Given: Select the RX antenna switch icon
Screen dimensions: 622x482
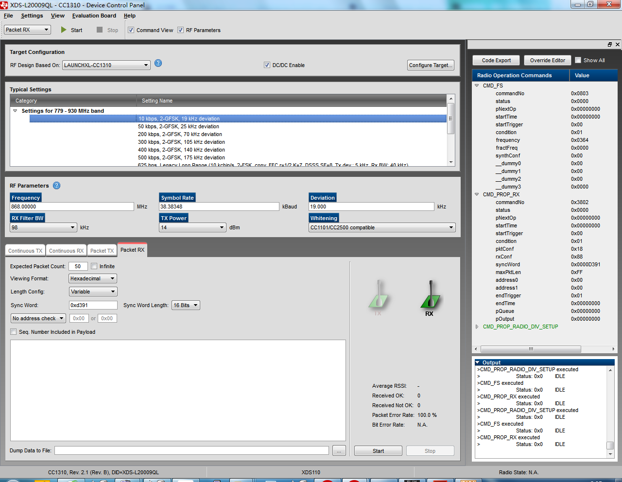Looking at the screenshot, I should pyautogui.click(x=430, y=297).
